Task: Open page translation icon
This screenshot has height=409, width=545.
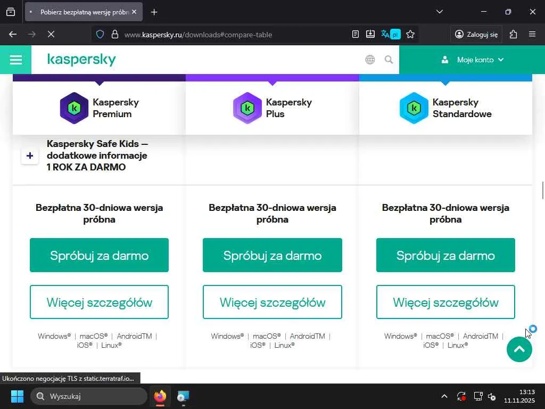Action: click(x=391, y=35)
